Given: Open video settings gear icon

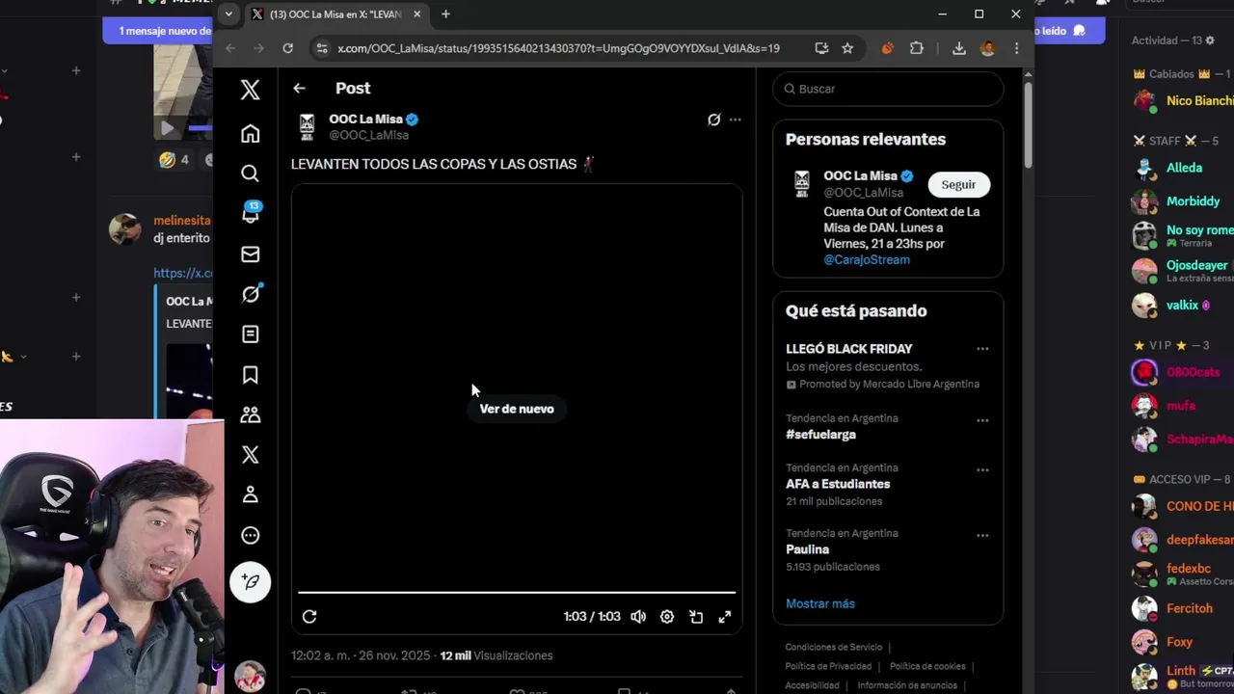Looking at the screenshot, I should click(667, 617).
